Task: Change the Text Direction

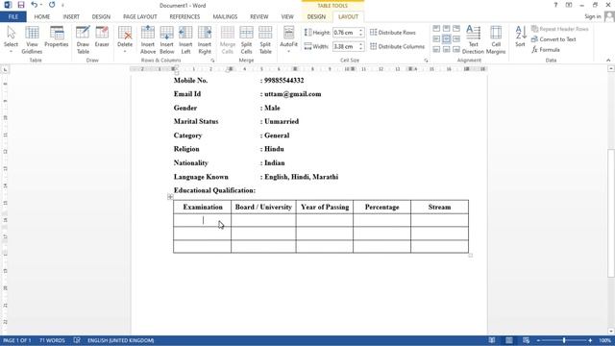Action: (473, 39)
